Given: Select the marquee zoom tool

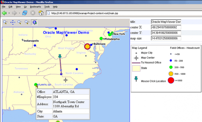Looking at the screenshot, I should coord(27,22).
